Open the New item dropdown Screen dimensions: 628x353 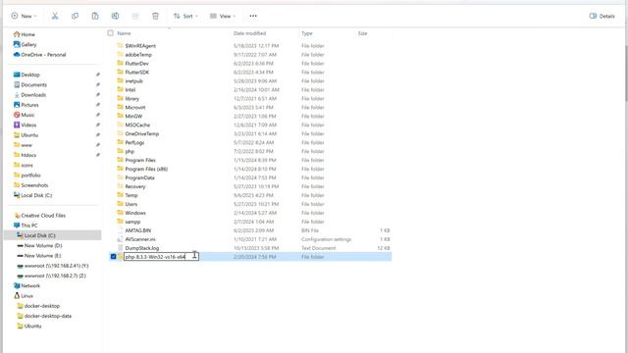pyautogui.click(x=24, y=16)
